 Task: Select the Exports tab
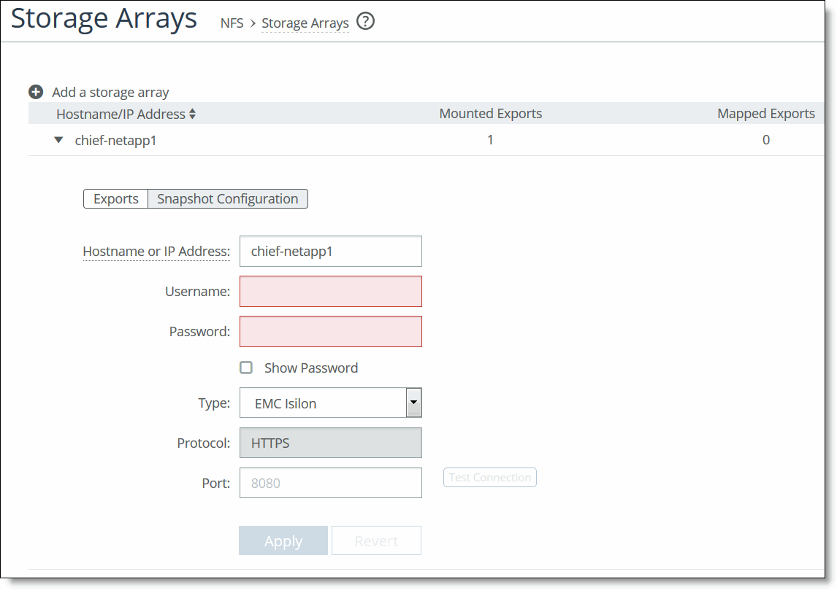tap(115, 198)
